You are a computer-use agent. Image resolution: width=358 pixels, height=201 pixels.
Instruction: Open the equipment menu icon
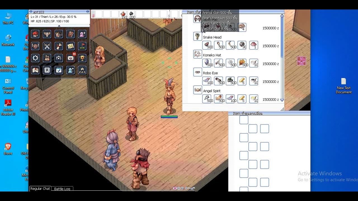[x=47, y=34]
